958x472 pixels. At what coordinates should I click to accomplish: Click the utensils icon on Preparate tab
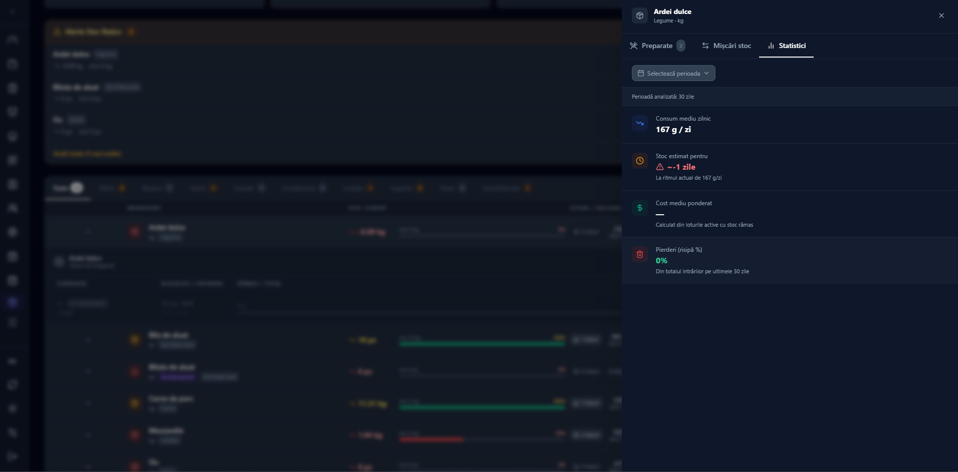coord(634,46)
